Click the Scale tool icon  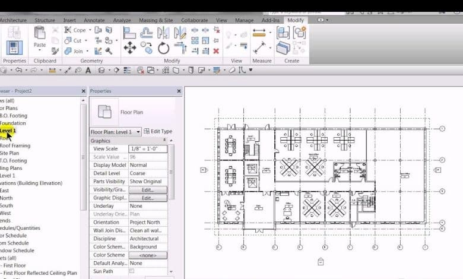pyautogui.click(x=205, y=40)
